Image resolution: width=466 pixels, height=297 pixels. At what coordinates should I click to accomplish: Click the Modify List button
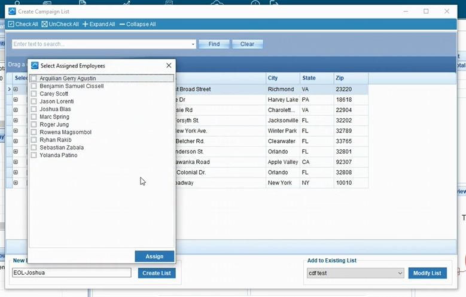click(x=427, y=273)
